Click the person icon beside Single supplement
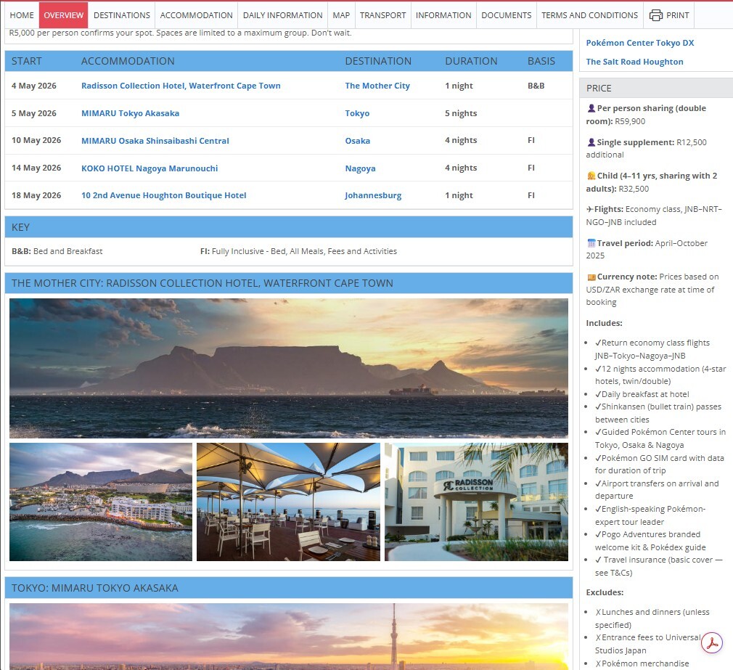The width and height of the screenshot is (733, 670). click(x=591, y=142)
